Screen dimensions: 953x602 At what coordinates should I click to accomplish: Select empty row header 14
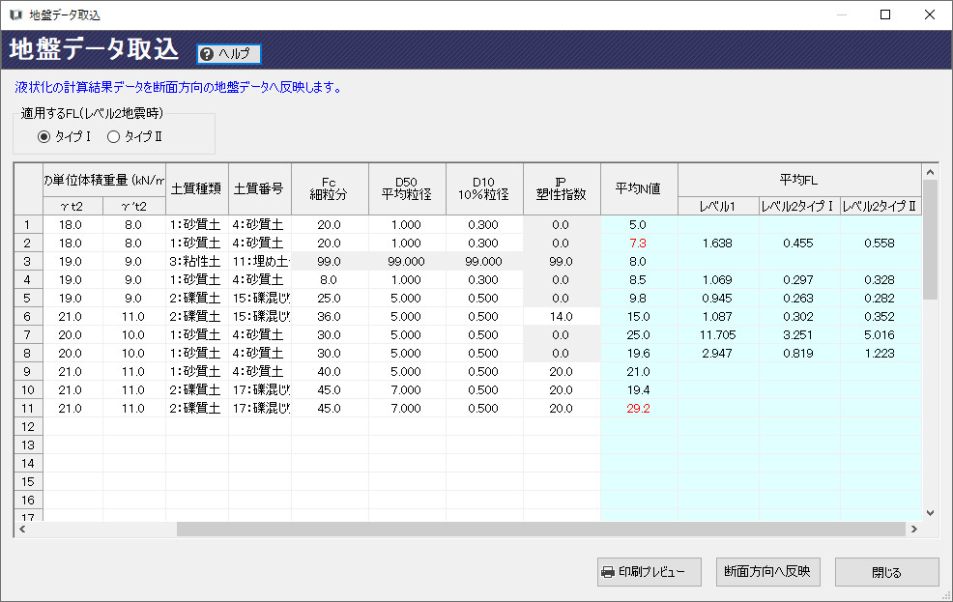(x=28, y=464)
